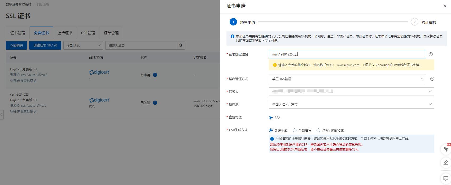Switch to 证书管理 tab
Screen dimensions: 451x185
click(x=18, y=33)
